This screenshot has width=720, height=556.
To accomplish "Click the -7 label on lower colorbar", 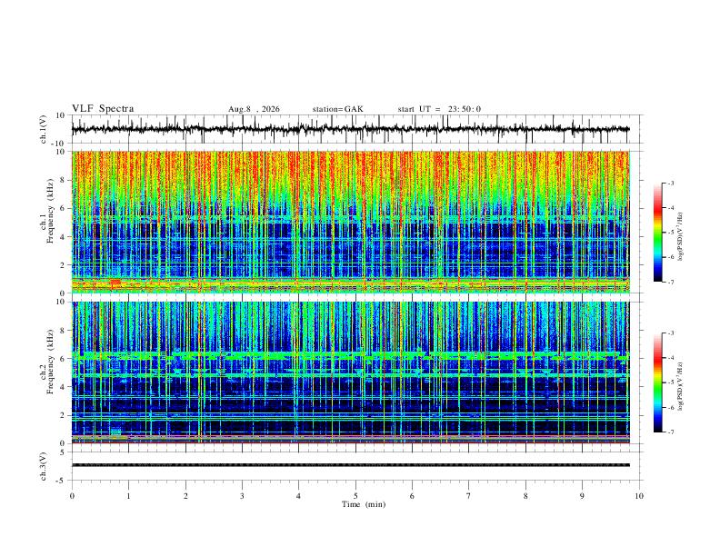I will point(670,432).
